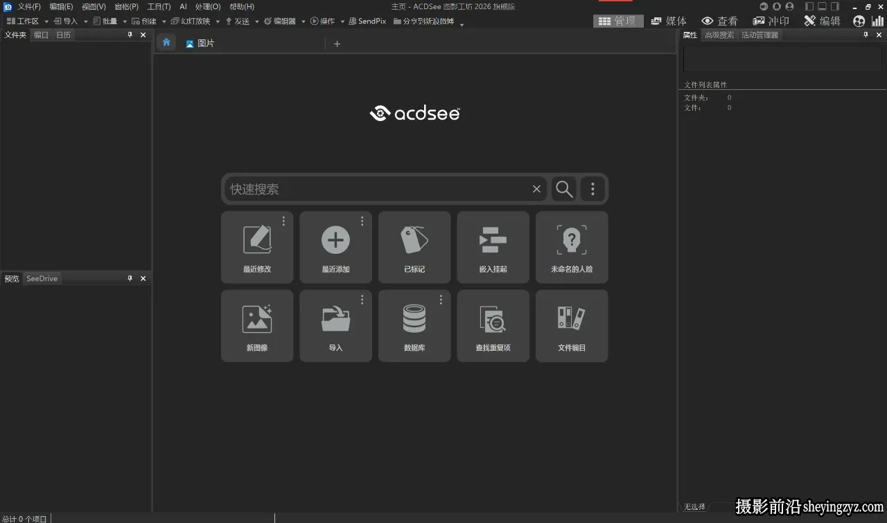Screen dimensions: 887x523
Task: Add a new tab with plus button
Action: pos(337,44)
